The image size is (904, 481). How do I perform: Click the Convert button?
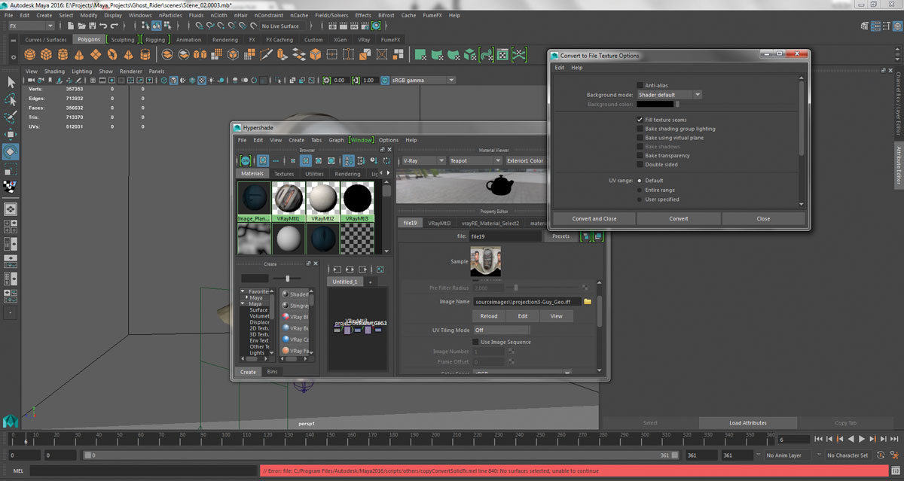coord(679,218)
